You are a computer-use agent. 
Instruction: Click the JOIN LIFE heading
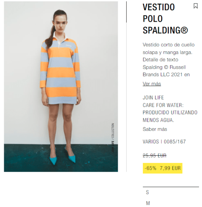pos(153,98)
